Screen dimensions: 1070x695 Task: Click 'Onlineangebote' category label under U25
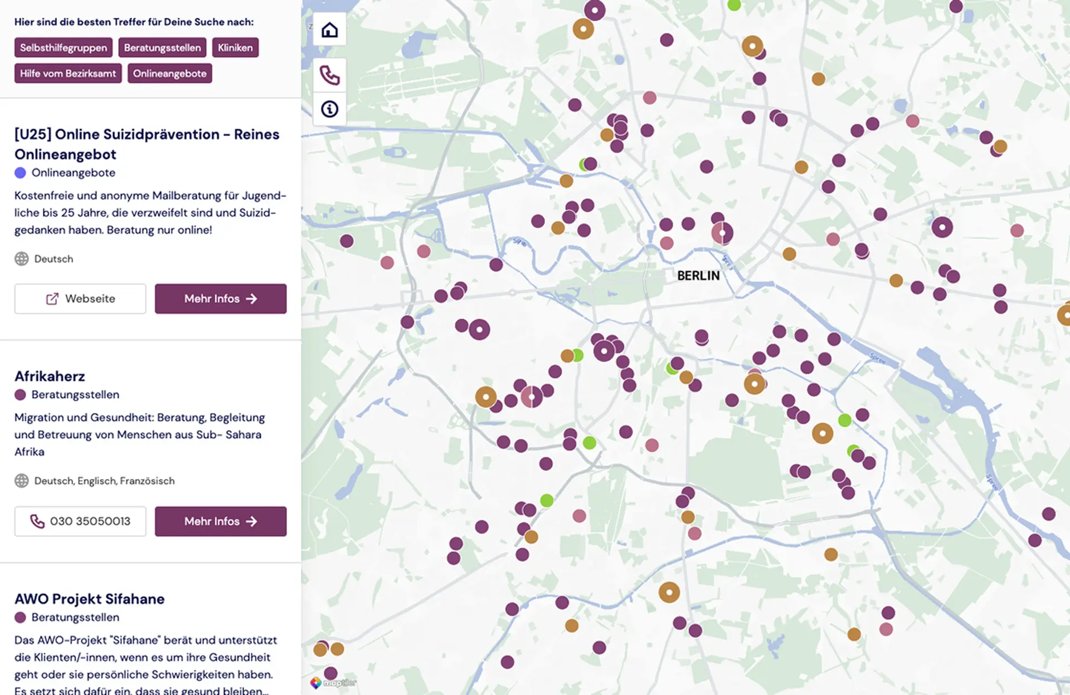coord(74,173)
